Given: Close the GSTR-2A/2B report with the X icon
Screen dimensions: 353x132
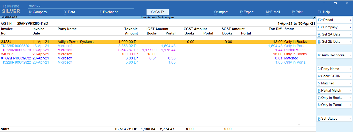Looking at the screenshot, I should [314, 18].
